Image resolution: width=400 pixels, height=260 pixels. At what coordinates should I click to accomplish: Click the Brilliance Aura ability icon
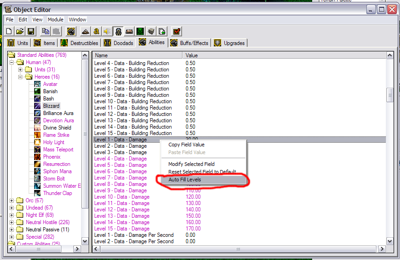coord(37,113)
